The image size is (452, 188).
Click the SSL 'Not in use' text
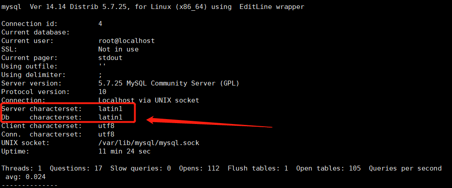[118, 49]
